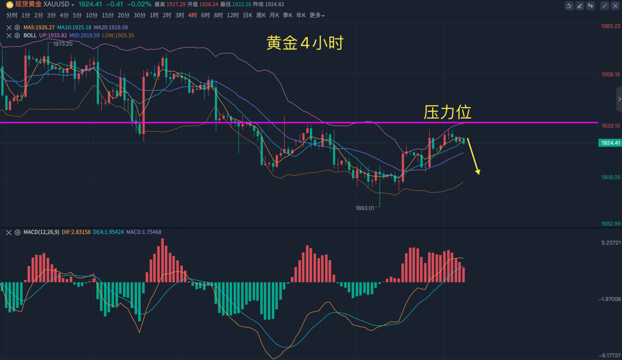Open MACD indicator settings hexagon icon
The image size is (622, 360).
[x=17, y=232]
